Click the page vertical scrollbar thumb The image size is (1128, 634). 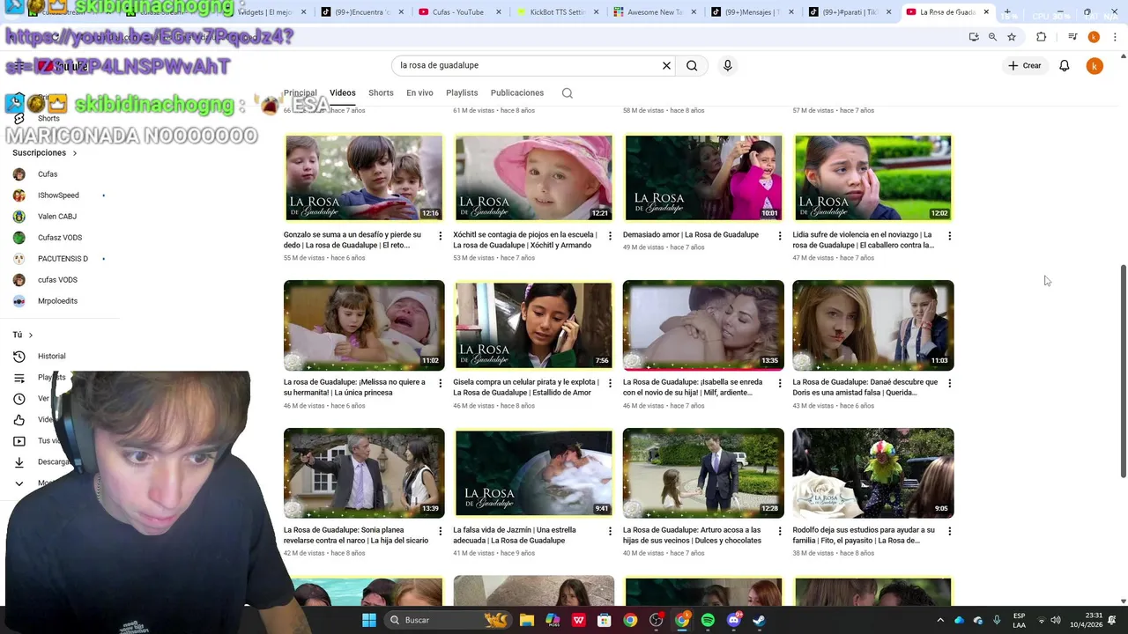(1123, 371)
